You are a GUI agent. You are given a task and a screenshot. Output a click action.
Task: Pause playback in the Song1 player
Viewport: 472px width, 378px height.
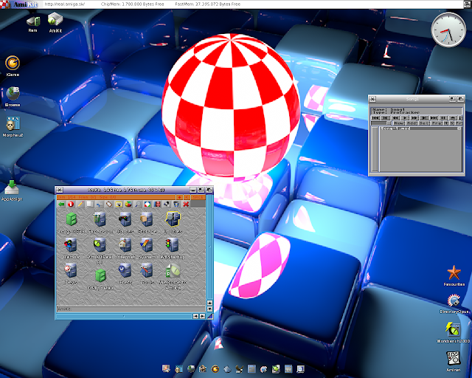(x=443, y=118)
